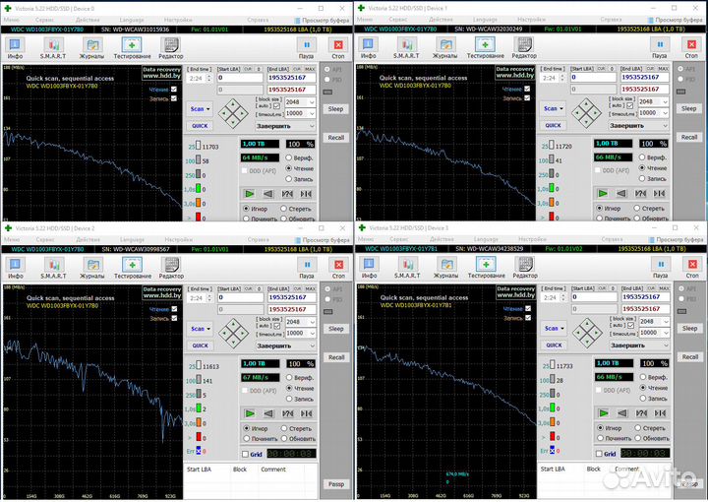This screenshot has height=502, width=708.
Task: Click the Sleep button in Device 1 window
Action: [x=689, y=108]
